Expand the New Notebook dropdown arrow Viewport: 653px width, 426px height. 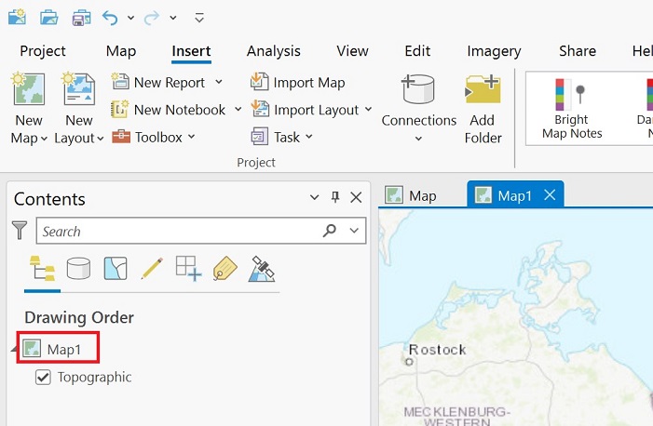[x=238, y=110]
